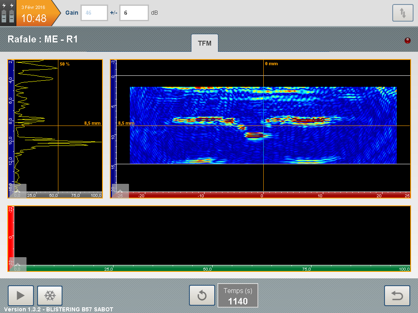Select the 0 mm vertical cursor label

point(271,64)
